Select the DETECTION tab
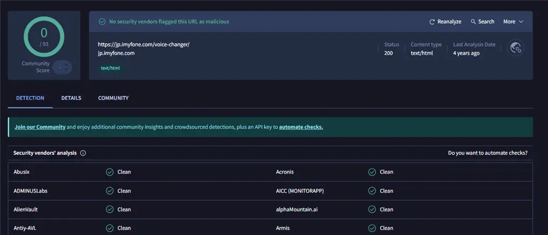This screenshot has height=235, width=548. pyautogui.click(x=30, y=98)
